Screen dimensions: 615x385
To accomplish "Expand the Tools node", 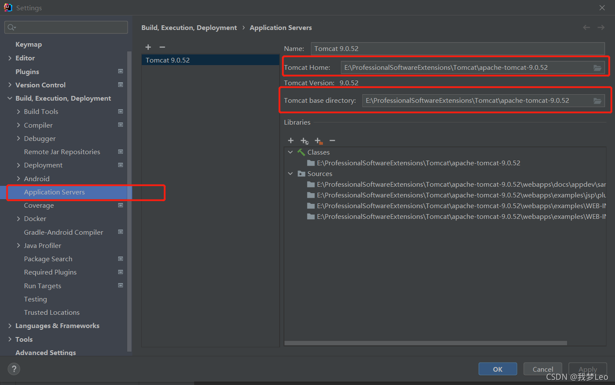I will pos(10,339).
